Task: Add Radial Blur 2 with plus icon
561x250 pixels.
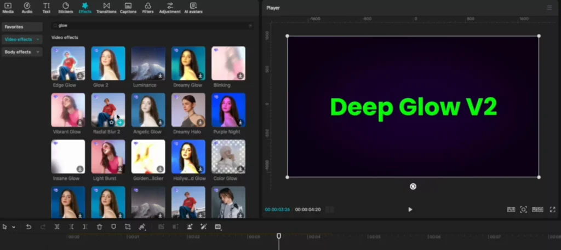Action: [x=120, y=123]
